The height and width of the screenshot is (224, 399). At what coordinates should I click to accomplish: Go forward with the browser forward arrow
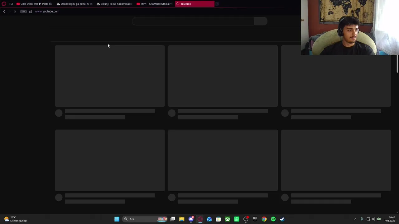click(x=9, y=12)
